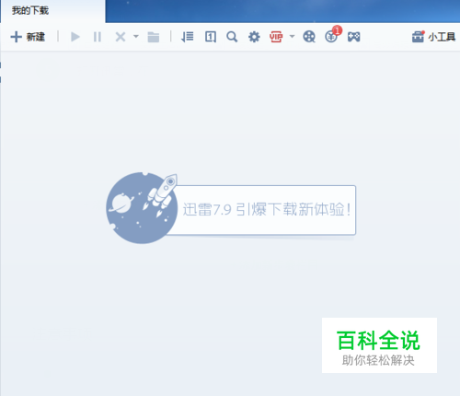Open the film reel video icon
The height and width of the screenshot is (396, 460).
tap(309, 37)
